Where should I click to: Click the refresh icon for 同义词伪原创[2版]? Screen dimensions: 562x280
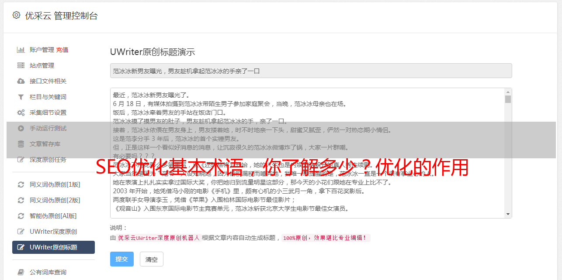[x=21, y=200]
